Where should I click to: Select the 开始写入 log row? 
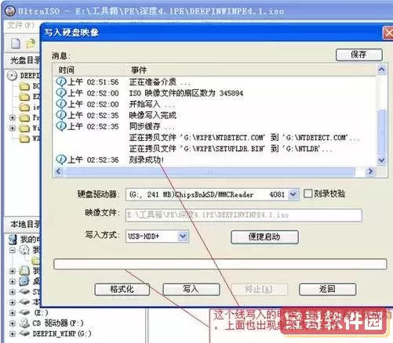[x=215, y=104]
